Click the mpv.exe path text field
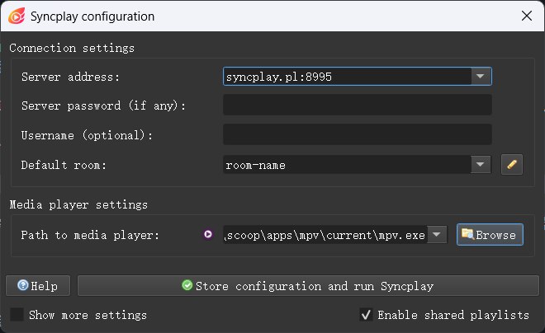This screenshot has width=545, height=333. click(325, 235)
